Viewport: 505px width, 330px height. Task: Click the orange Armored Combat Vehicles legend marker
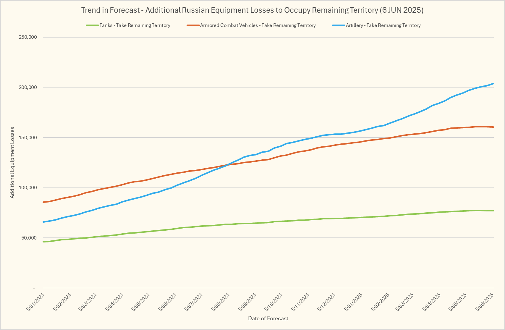[x=193, y=25]
